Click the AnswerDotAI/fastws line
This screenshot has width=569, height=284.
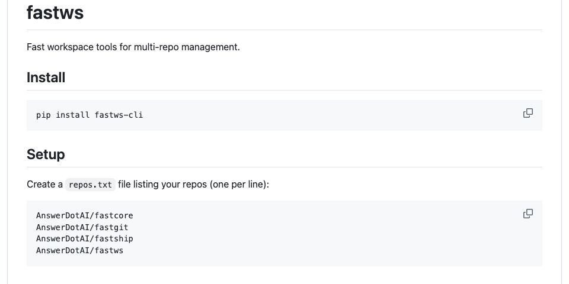pos(80,250)
